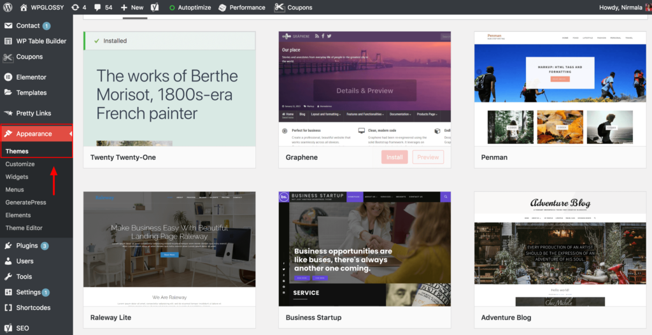Image resolution: width=652 pixels, height=335 pixels.
Task: Click the Users person icon
Action: 8,261
